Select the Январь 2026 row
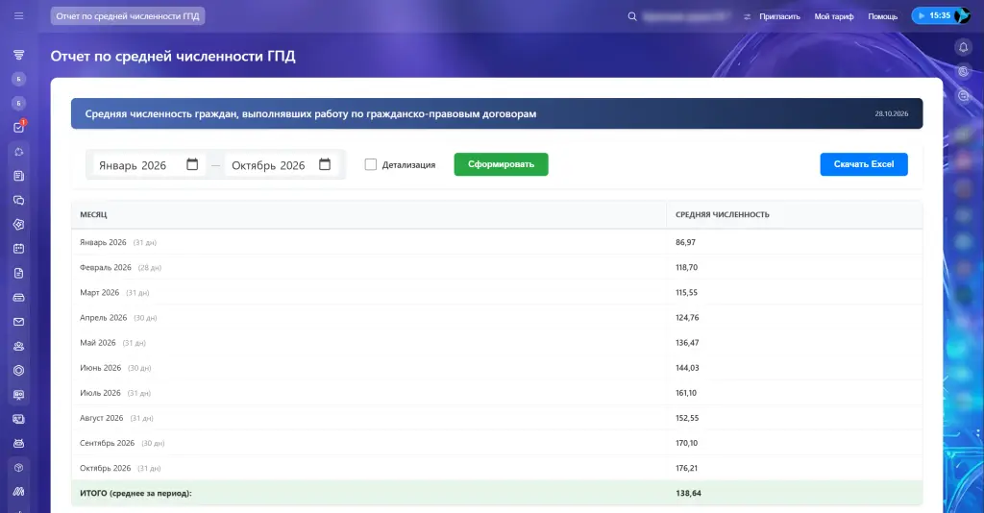Screen dimensions: 984x513 pyautogui.click(x=497, y=242)
